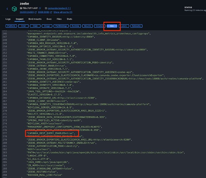Image resolution: width=206 pixels, height=178 pixels.
Task: Click the ZEEBE_AUTHENTICATION_MODE=identity line
Action: [53, 146]
